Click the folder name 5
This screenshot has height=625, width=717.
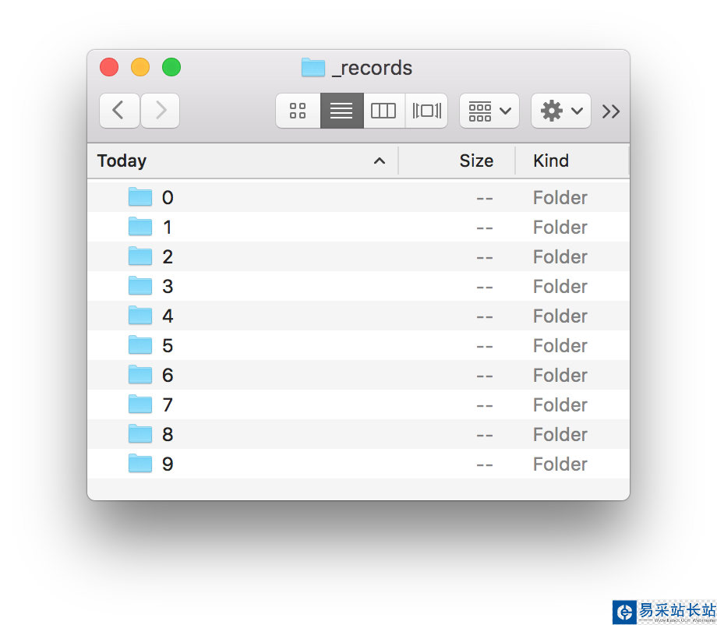coord(168,346)
